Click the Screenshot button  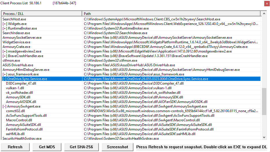pos(118,147)
